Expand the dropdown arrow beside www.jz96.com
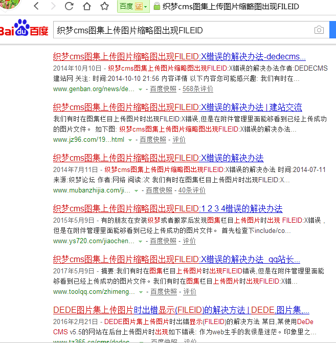Screen dimensions: 336x343 (130, 140)
